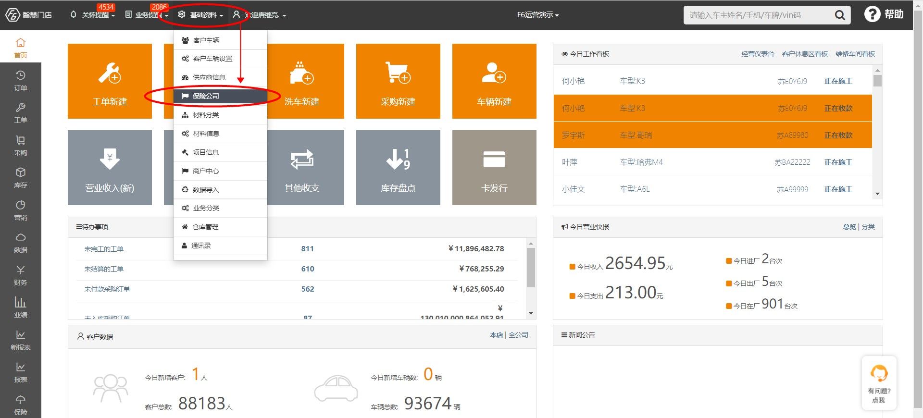Open 未结算的工单 todo item

(x=104, y=269)
